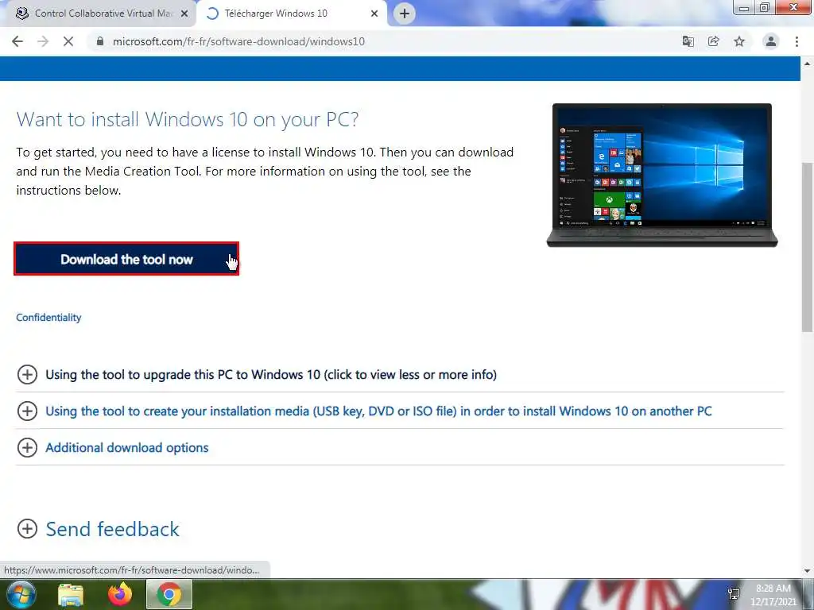The width and height of the screenshot is (814, 610).
Task: Click the scrollbar up arrow
Action: click(808, 64)
